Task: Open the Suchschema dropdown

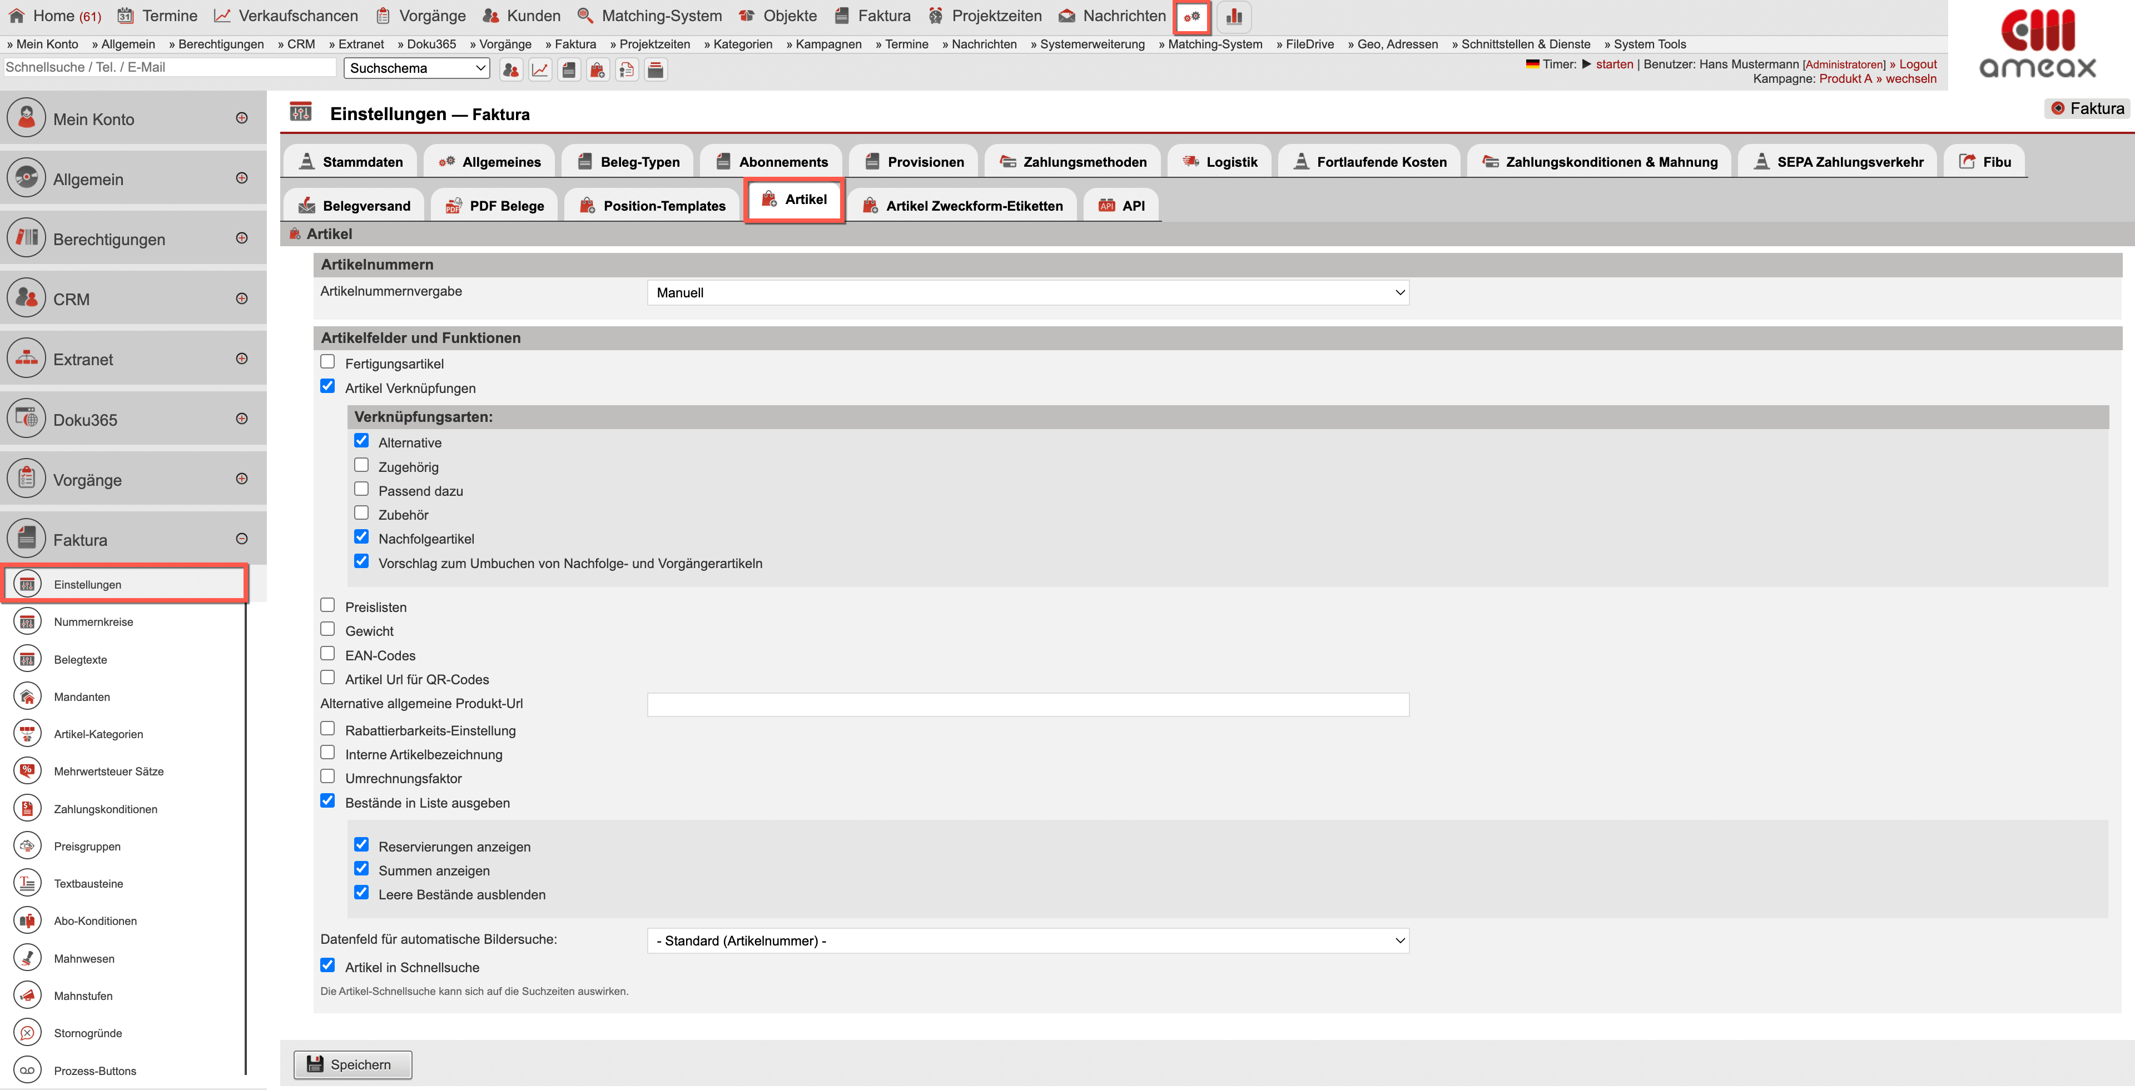Action: pos(416,68)
